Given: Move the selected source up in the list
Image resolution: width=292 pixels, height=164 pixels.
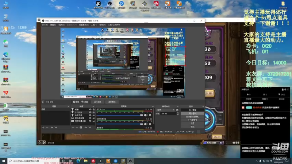Looking at the screenshot, I should [x=86, y=127].
